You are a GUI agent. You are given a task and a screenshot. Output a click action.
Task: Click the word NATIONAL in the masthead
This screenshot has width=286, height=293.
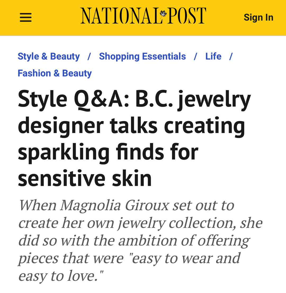[120, 16]
